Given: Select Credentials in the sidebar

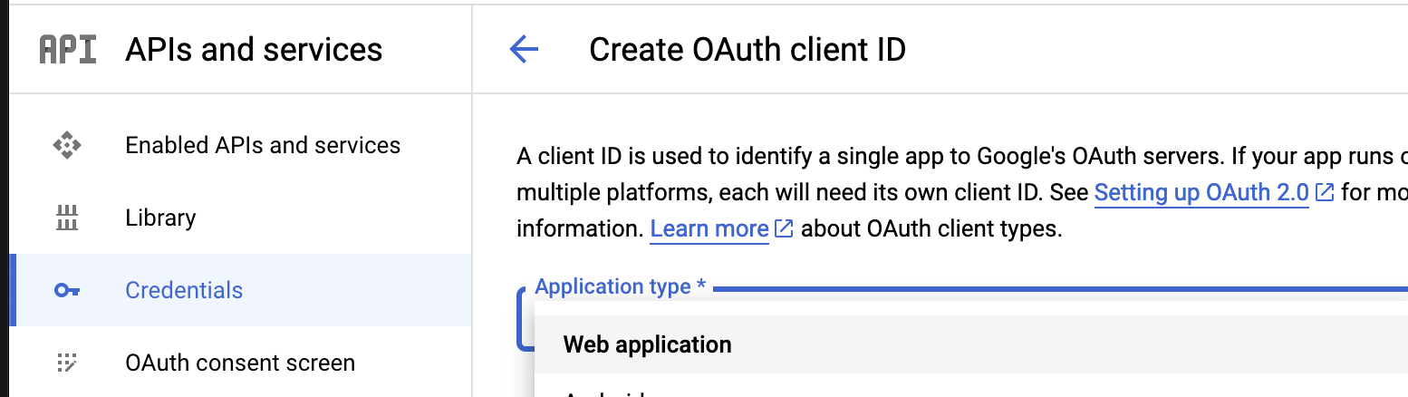Looking at the screenshot, I should (x=240, y=290).
